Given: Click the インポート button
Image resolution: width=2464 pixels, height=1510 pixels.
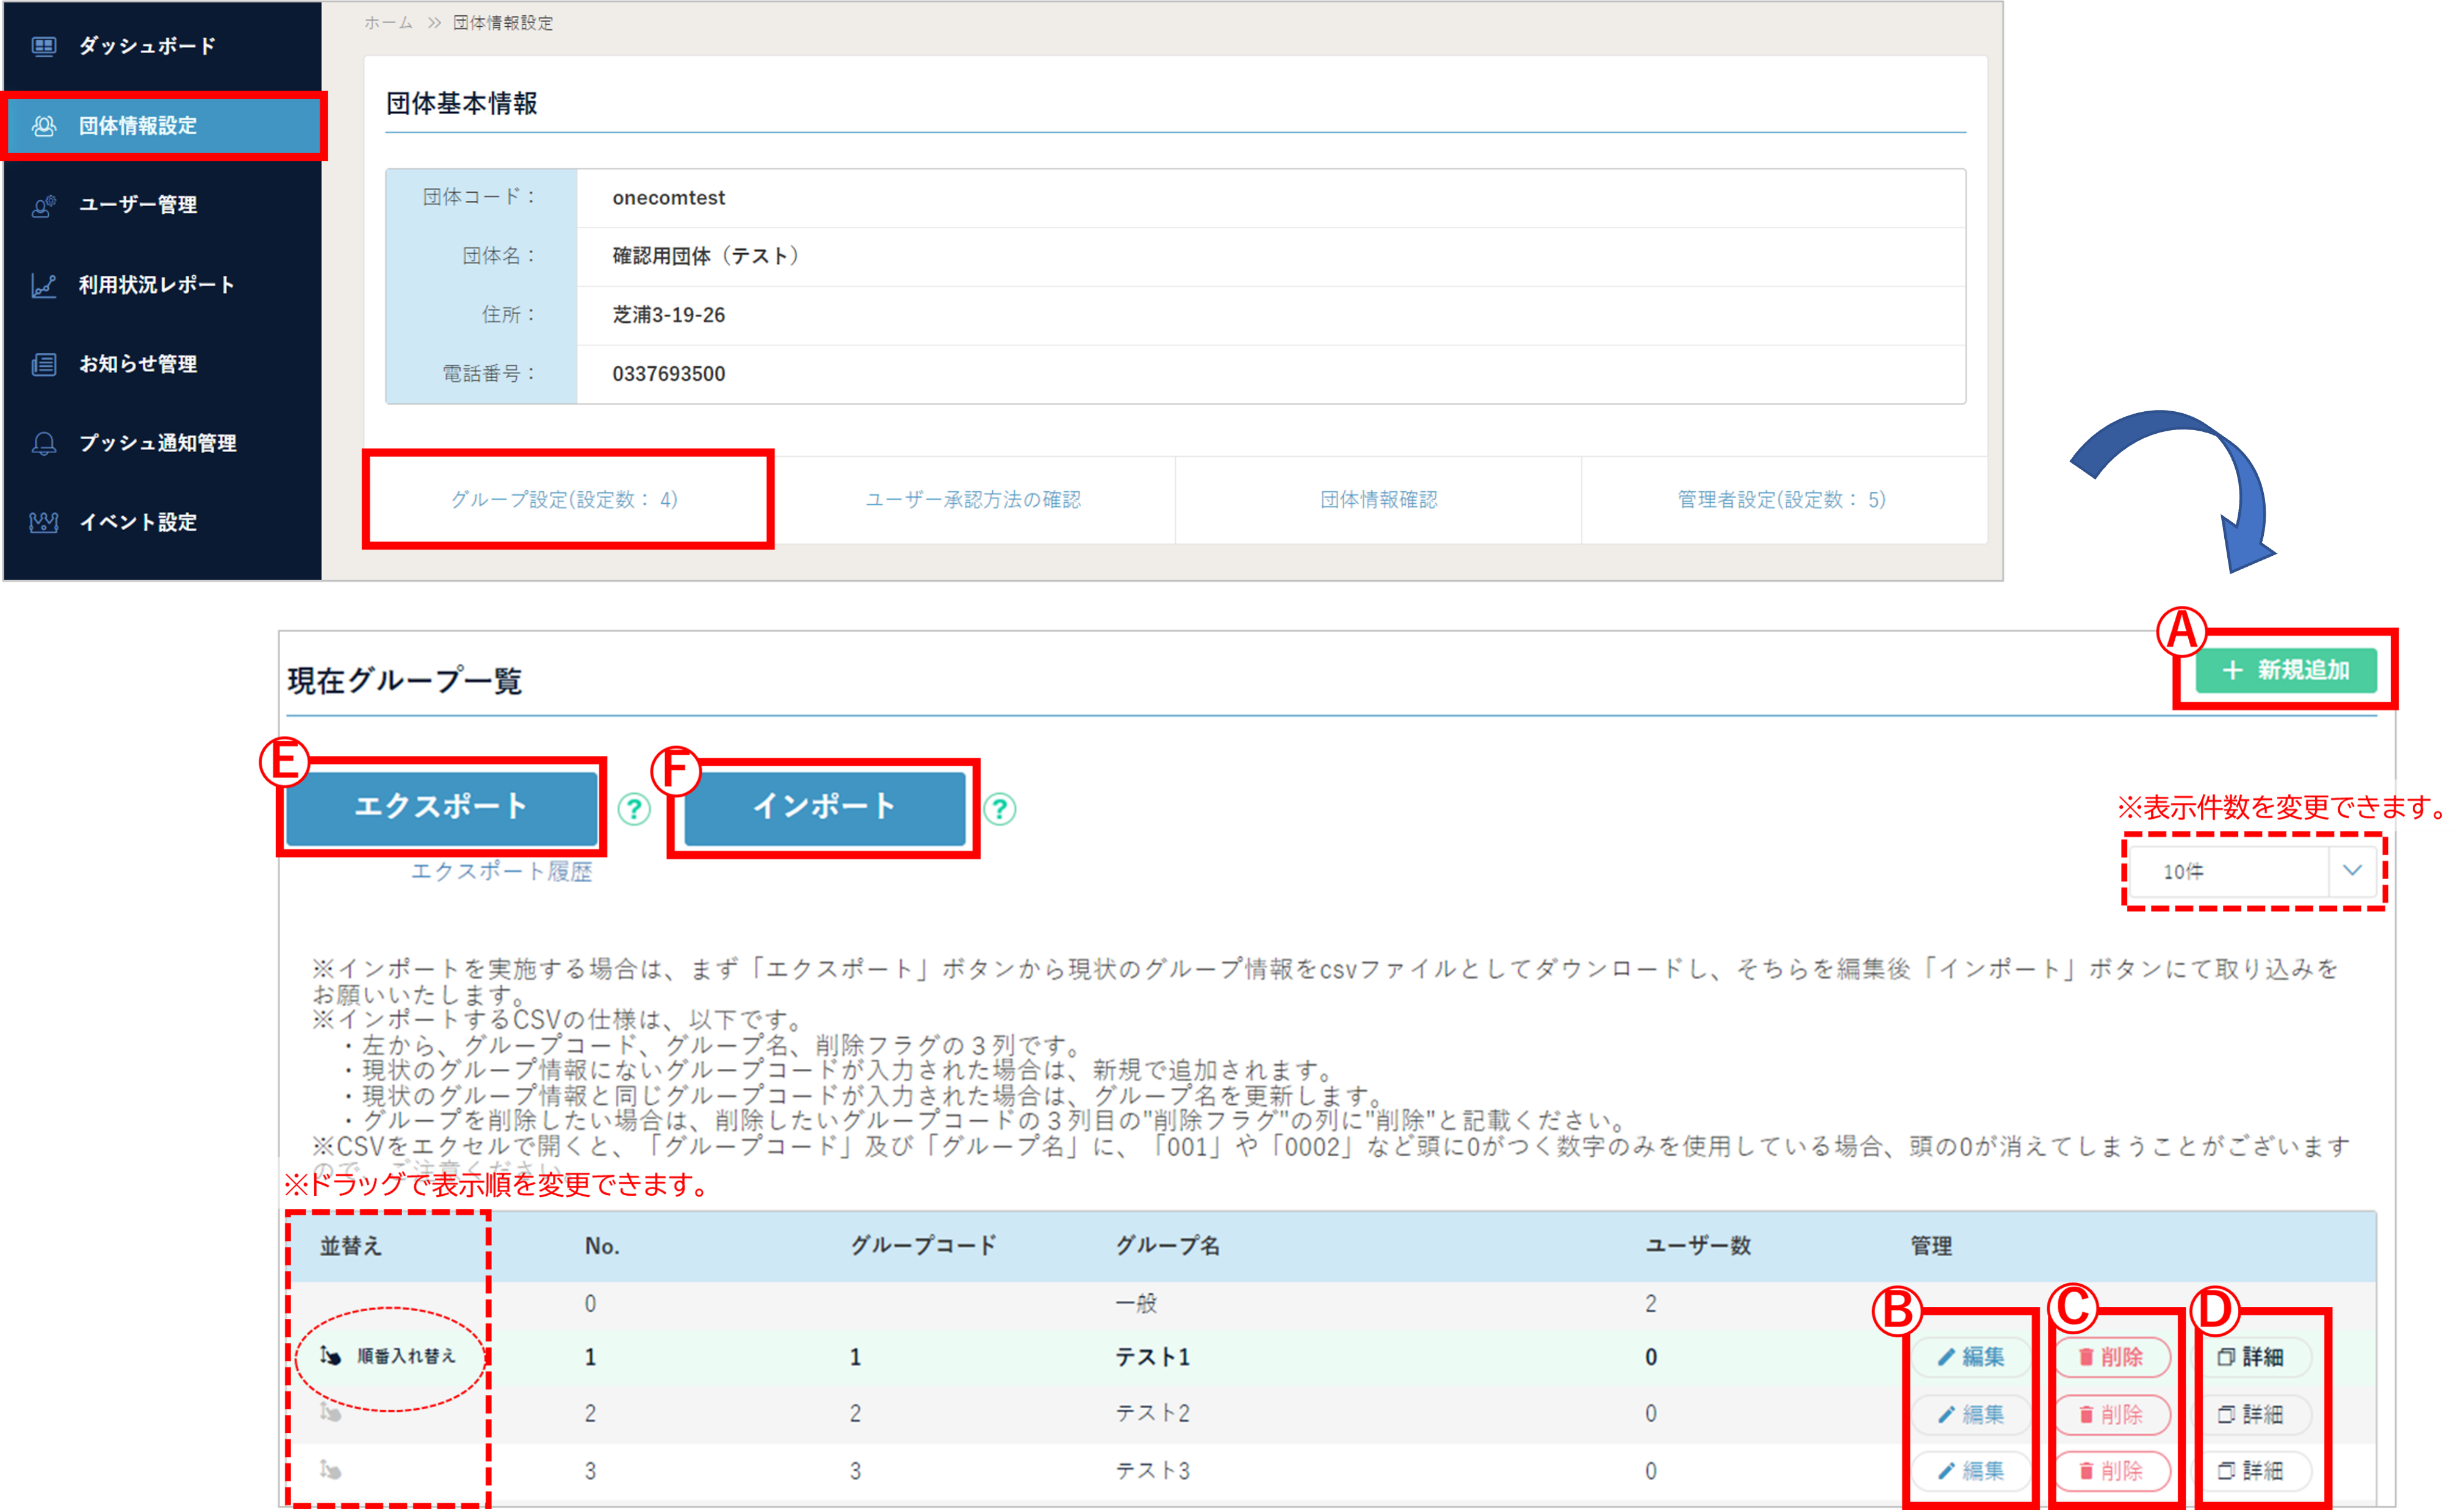Looking at the screenshot, I should [x=824, y=806].
